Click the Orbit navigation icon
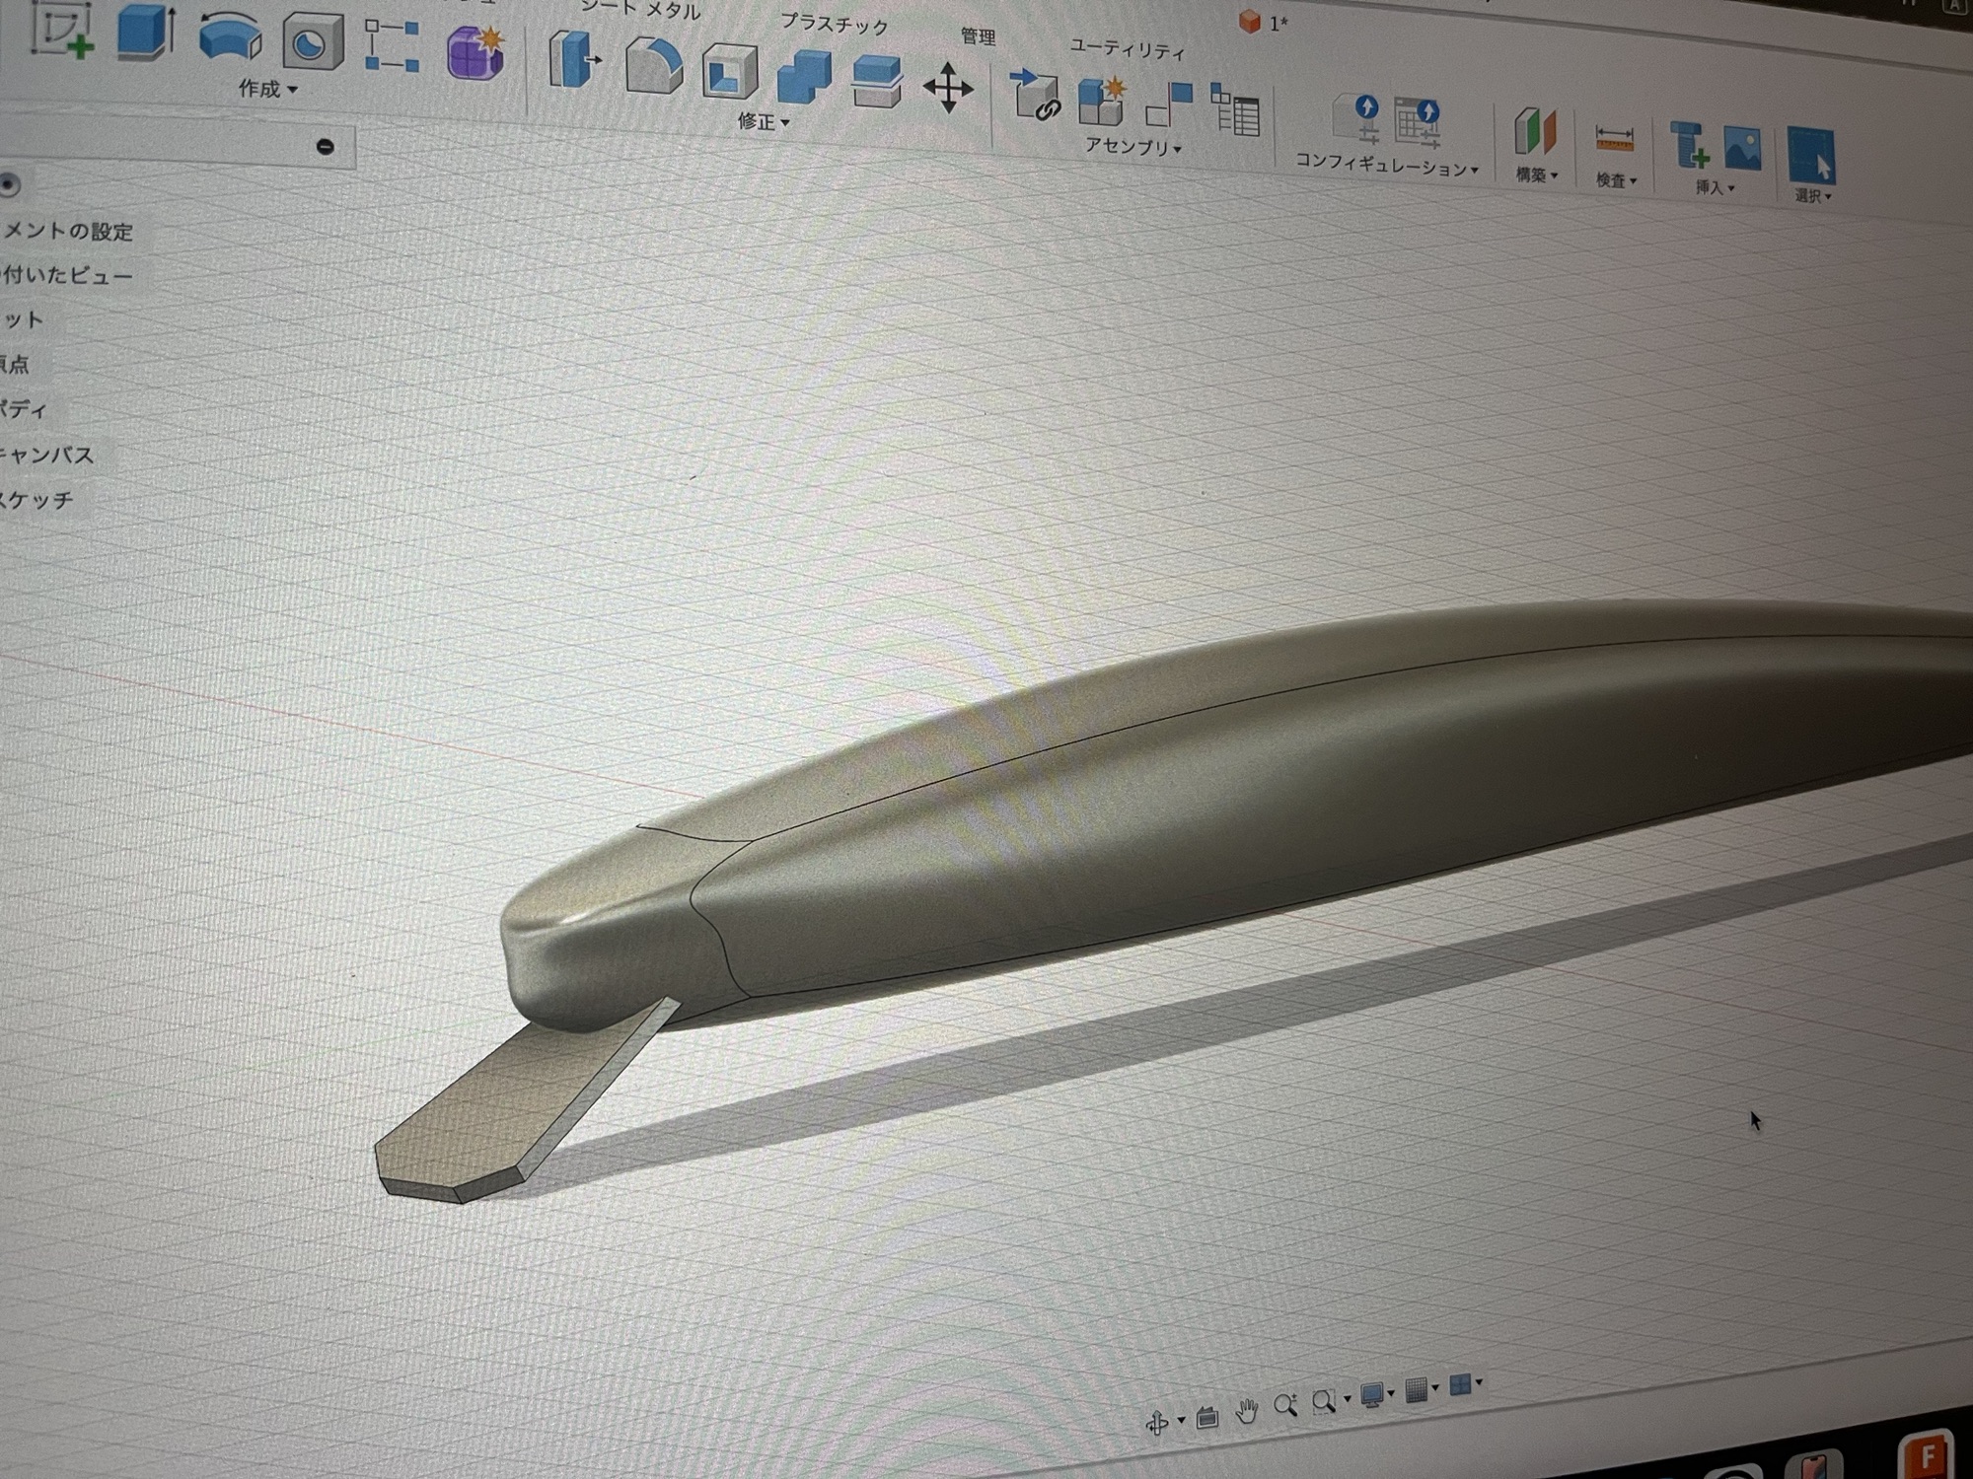This screenshot has height=1479, width=1973. point(1157,1423)
